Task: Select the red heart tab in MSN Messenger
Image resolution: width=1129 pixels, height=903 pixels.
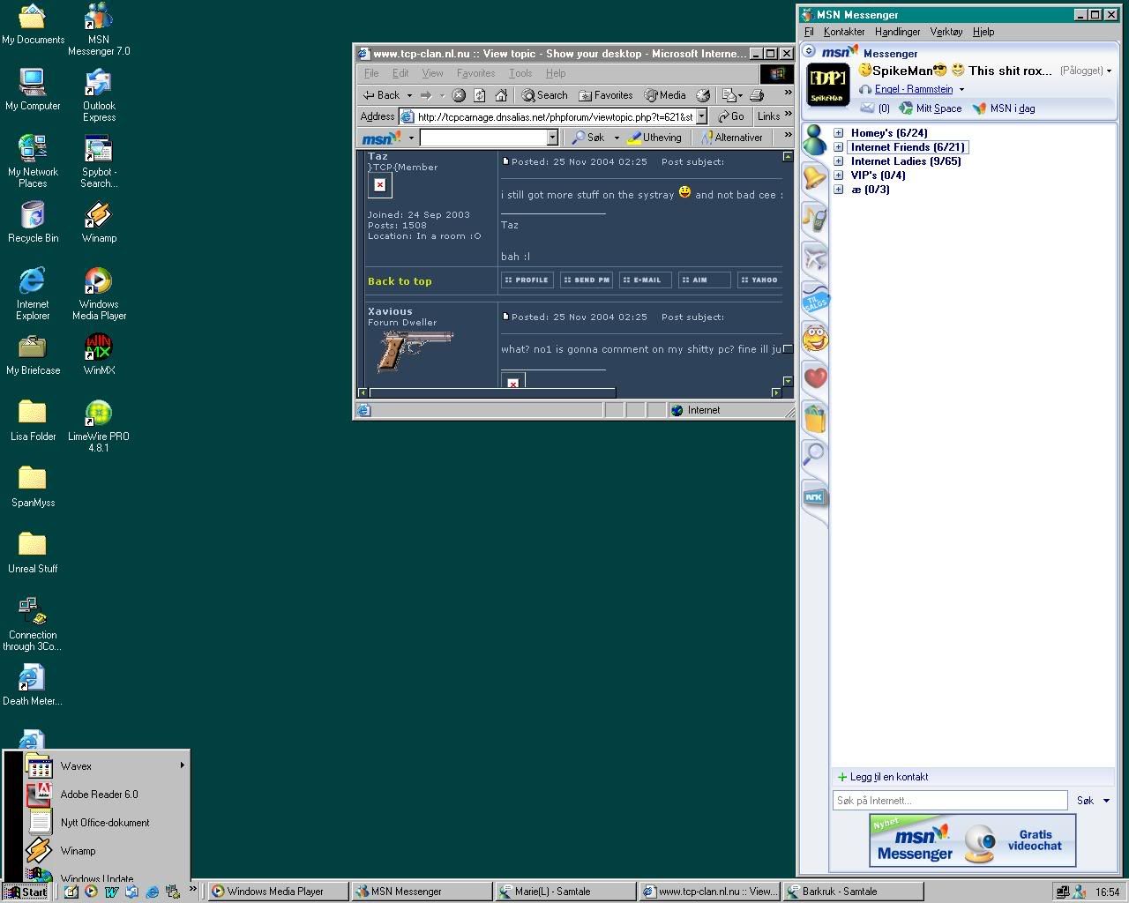Action: (x=816, y=378)
